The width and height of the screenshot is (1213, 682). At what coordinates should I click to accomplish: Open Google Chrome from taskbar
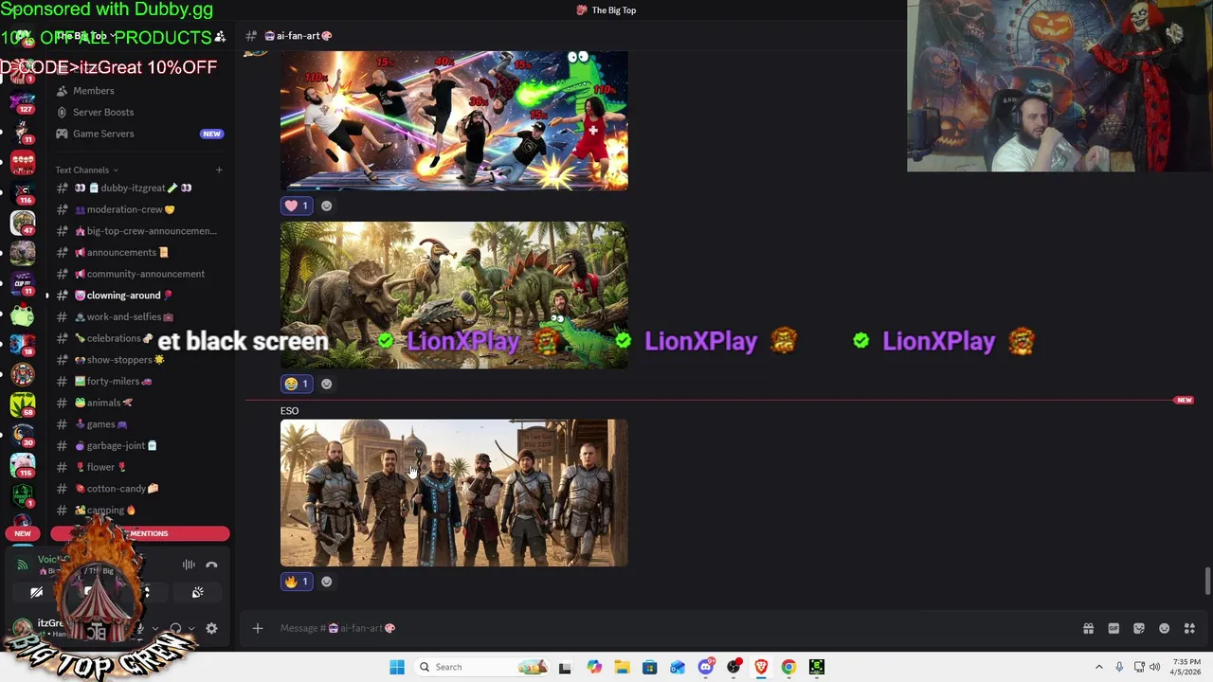(x=788, y=667)
